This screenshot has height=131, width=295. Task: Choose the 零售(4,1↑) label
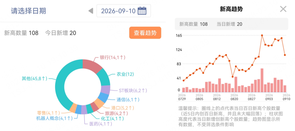pos(48,113)
